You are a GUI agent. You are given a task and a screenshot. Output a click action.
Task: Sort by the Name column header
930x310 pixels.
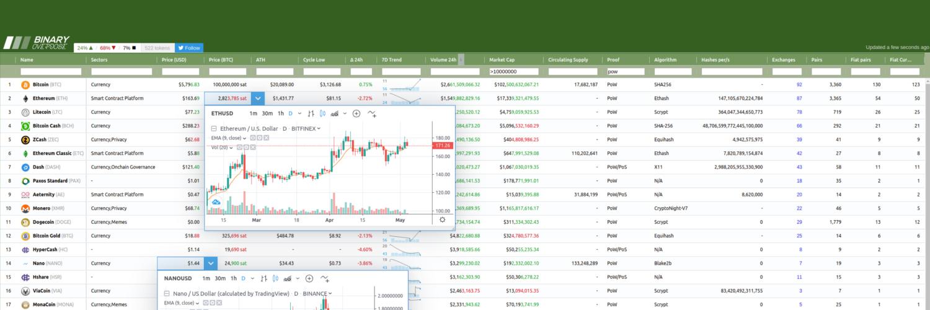point(27,60)
